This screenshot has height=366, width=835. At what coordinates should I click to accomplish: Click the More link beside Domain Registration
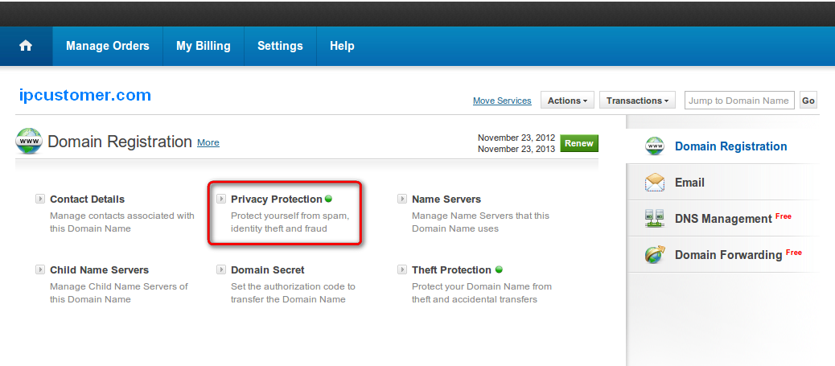click(208, 142)
